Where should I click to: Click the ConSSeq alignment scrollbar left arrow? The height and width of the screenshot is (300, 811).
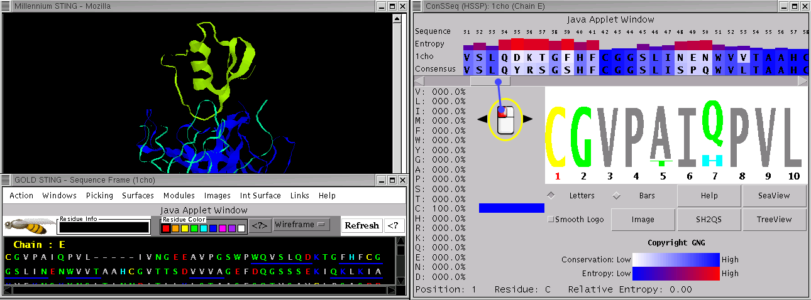point(419,81)
